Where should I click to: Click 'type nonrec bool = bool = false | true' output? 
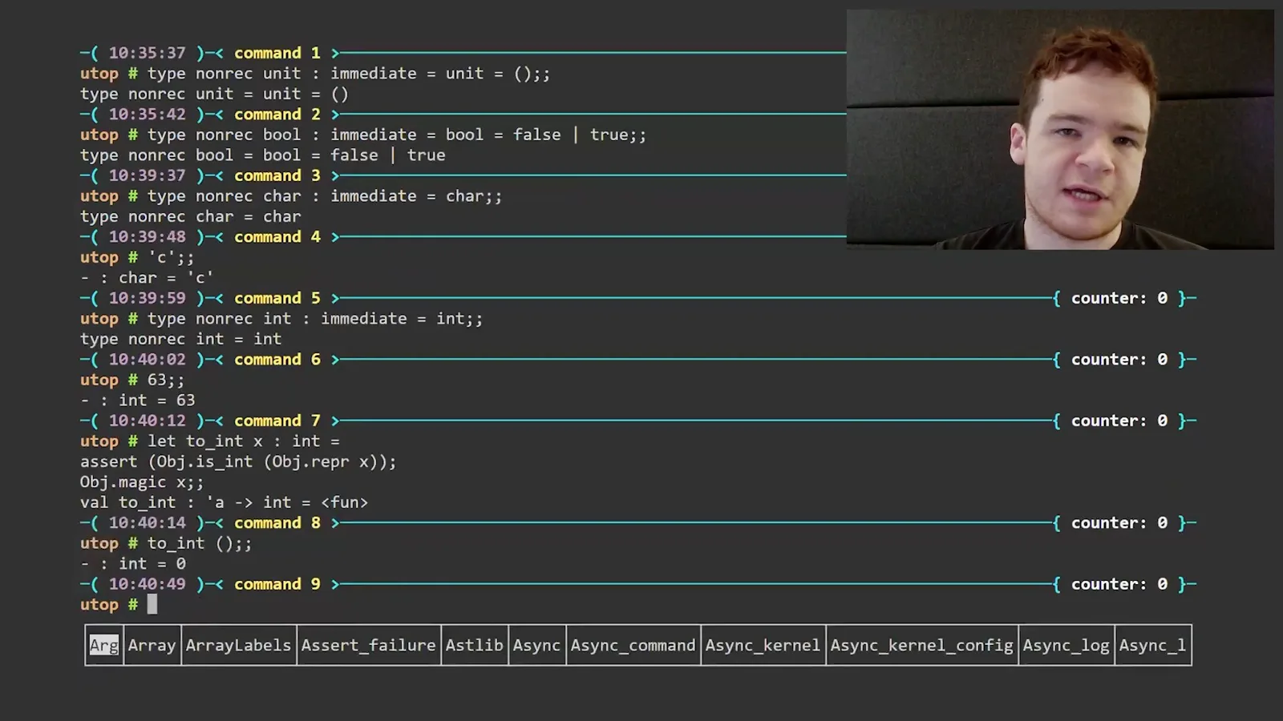click(x=262, y=155)
